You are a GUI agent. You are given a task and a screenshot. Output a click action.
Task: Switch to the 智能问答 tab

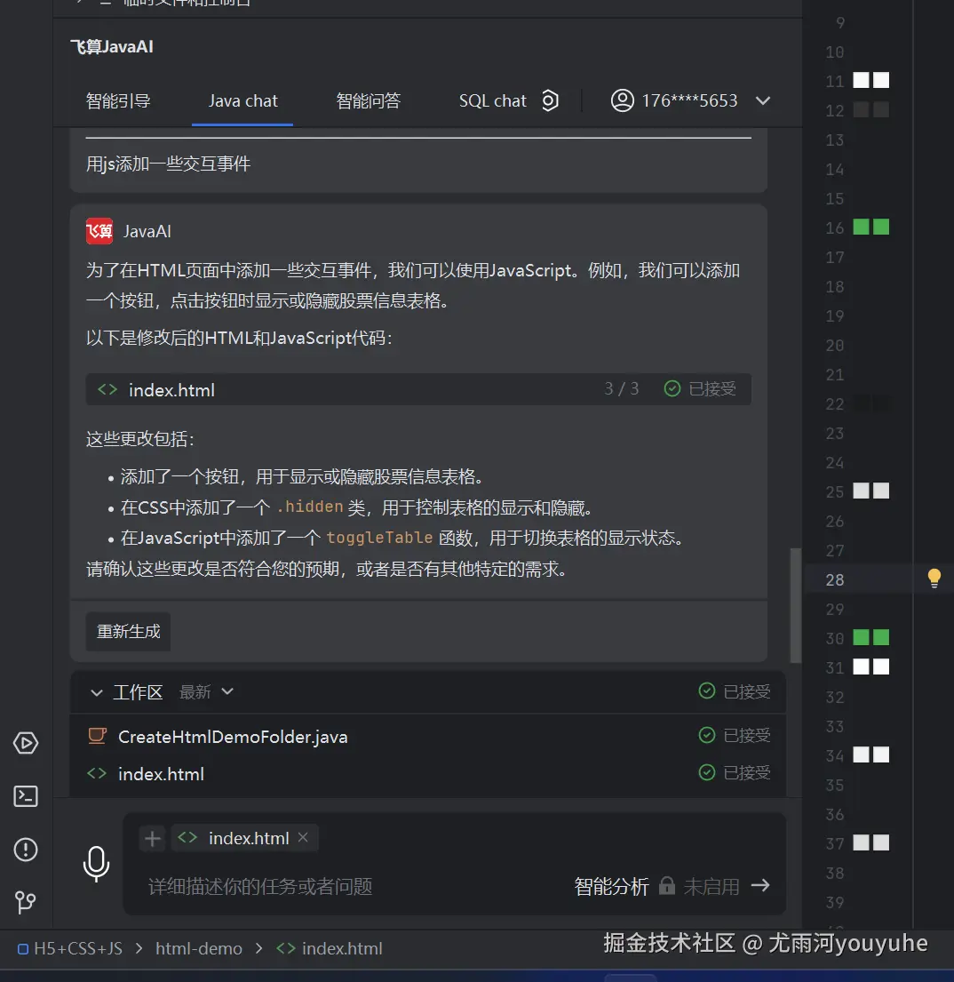coord(369,100)
